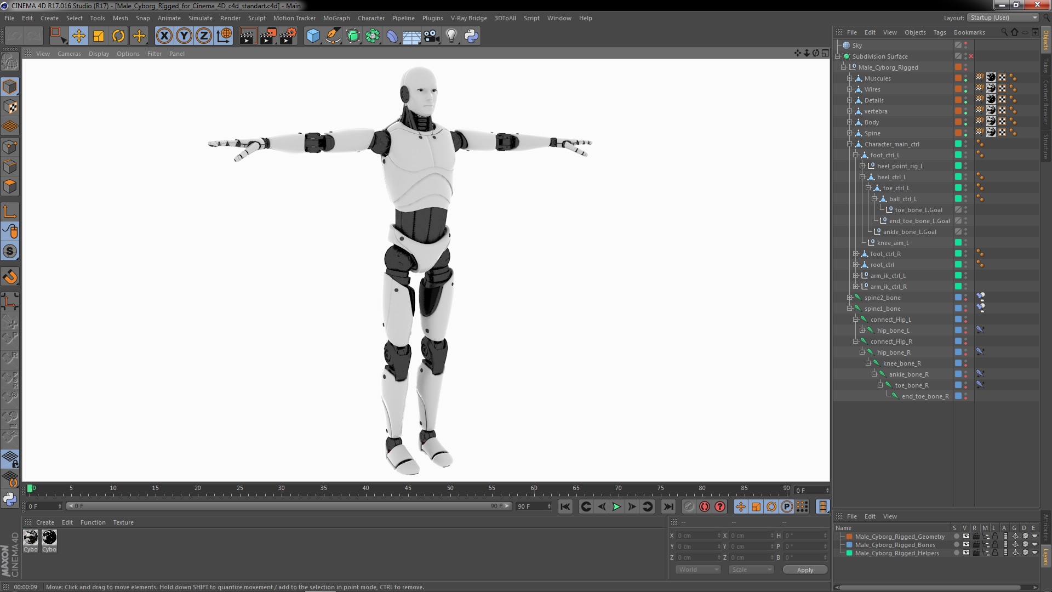
Task: Click the Apply button
Action: (805, 570)
